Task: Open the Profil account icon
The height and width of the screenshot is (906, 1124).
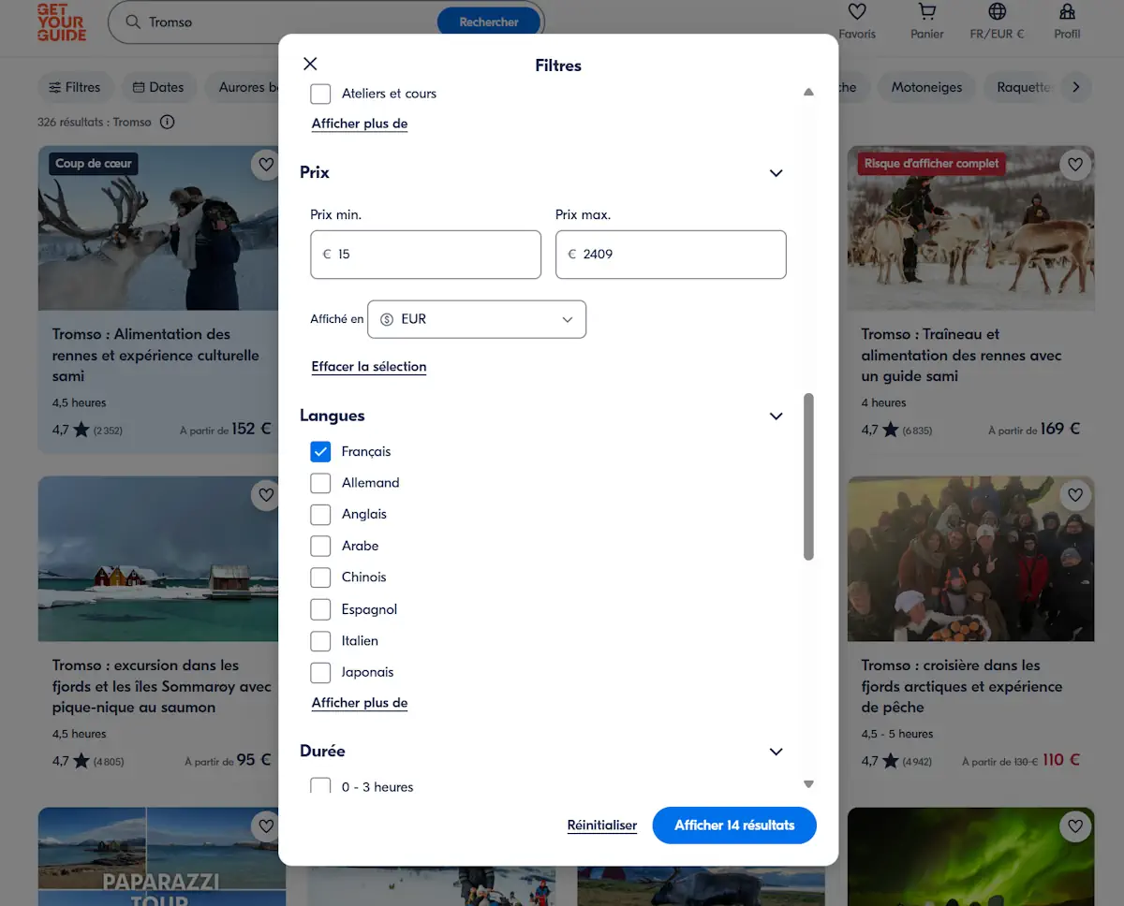Action: 1067,11
